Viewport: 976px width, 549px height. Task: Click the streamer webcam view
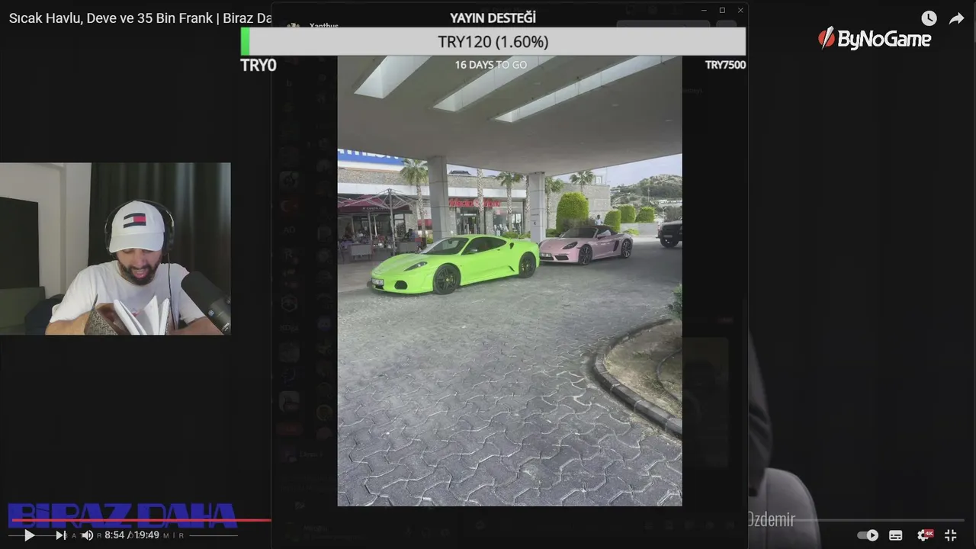pos(115,249)
